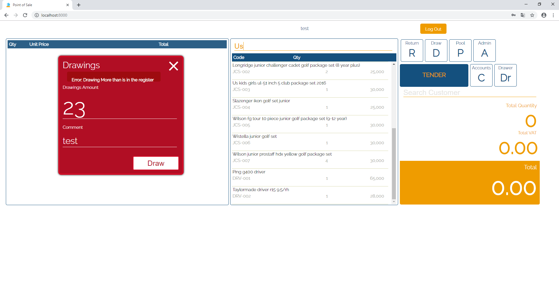Open the Accounts (C) tile
This screenshot has height=303, width=559.
[481, 75]
